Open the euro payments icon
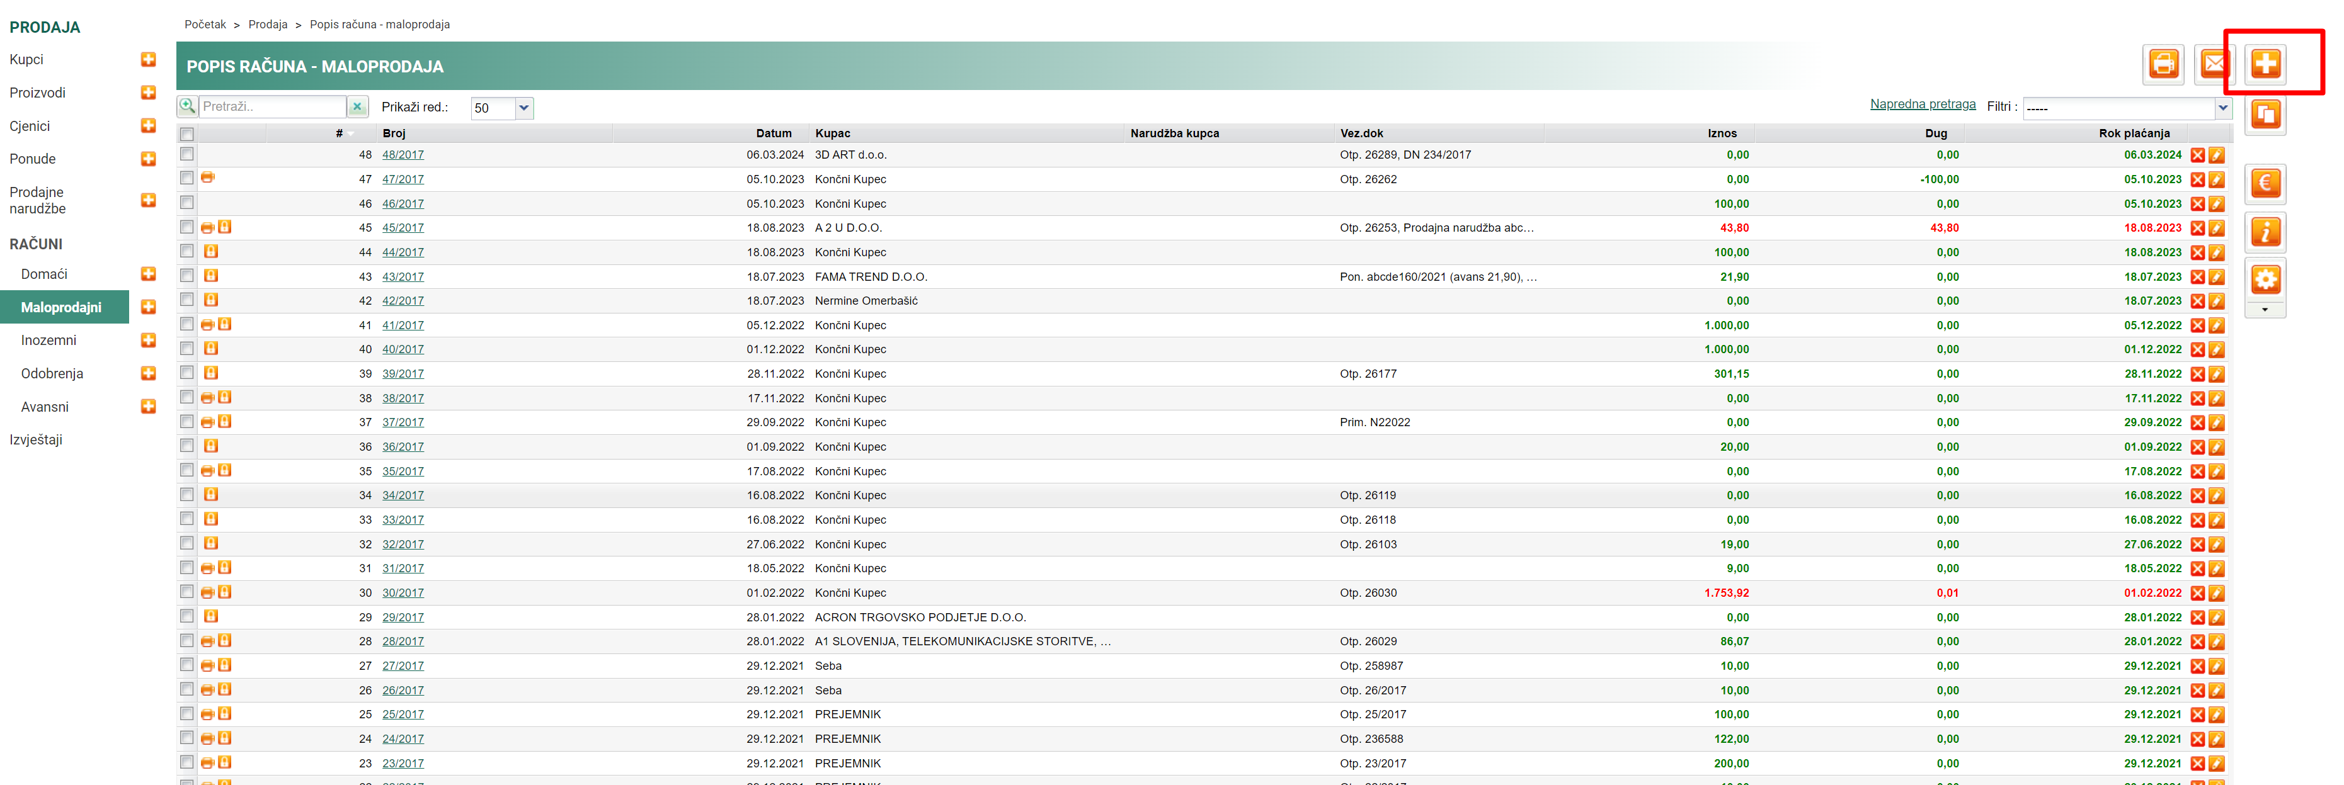This screenshot has height=785, width=2344. [2265, 183]
